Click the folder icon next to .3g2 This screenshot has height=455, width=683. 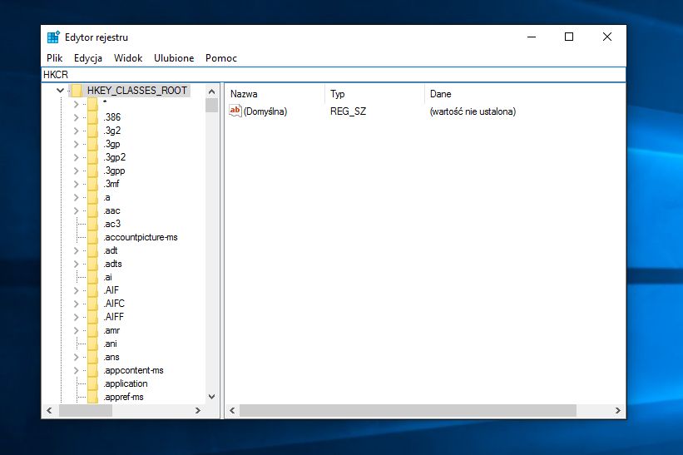(92, 131)
